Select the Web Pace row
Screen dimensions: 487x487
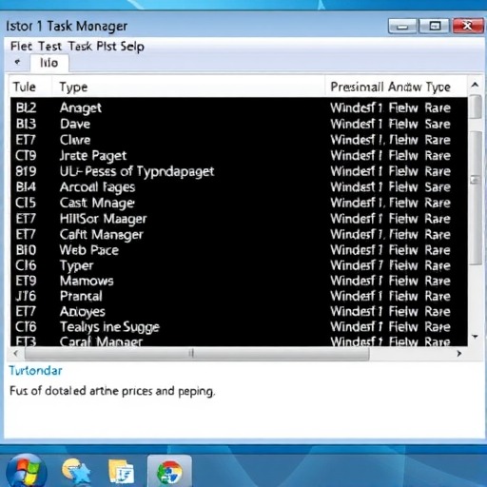click(x=239, y=250)
